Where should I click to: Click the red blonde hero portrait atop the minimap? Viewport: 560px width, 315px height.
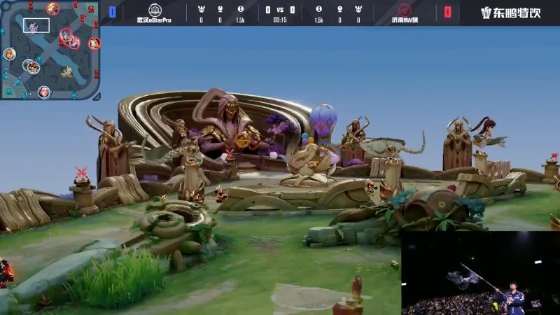53,8
